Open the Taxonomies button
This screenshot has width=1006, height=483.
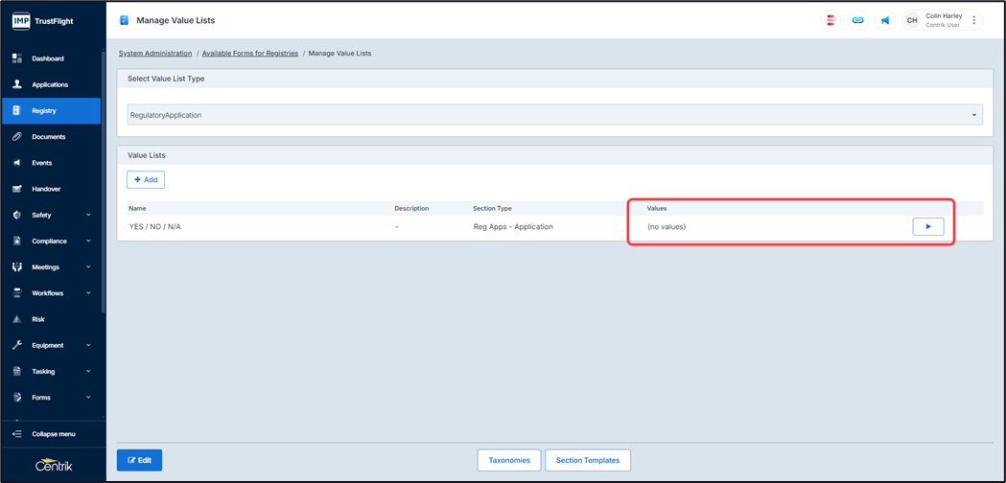click(509, 460)
